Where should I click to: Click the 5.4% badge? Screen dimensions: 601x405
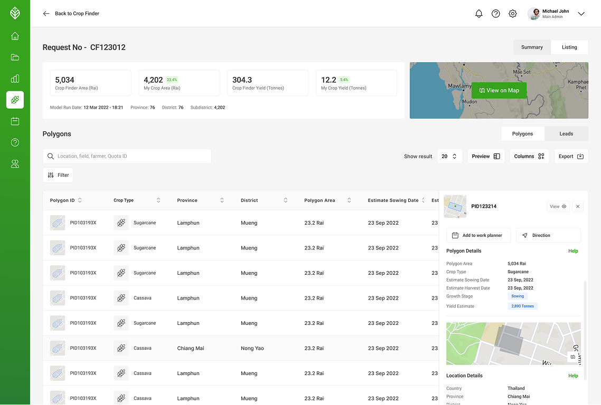click(344, 80)
